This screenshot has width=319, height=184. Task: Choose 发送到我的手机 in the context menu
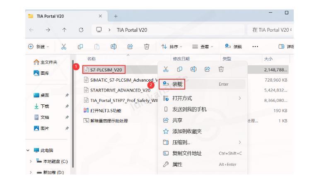202,109
